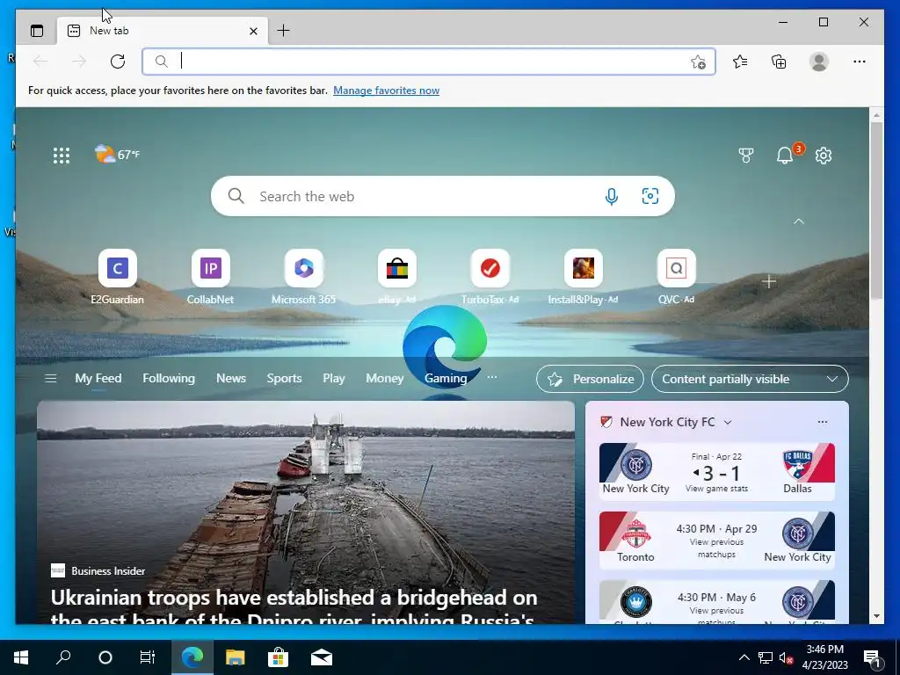Switch to the Gaming tab
Viewport: 900px width, 675px height.
[x=446, y=378]
